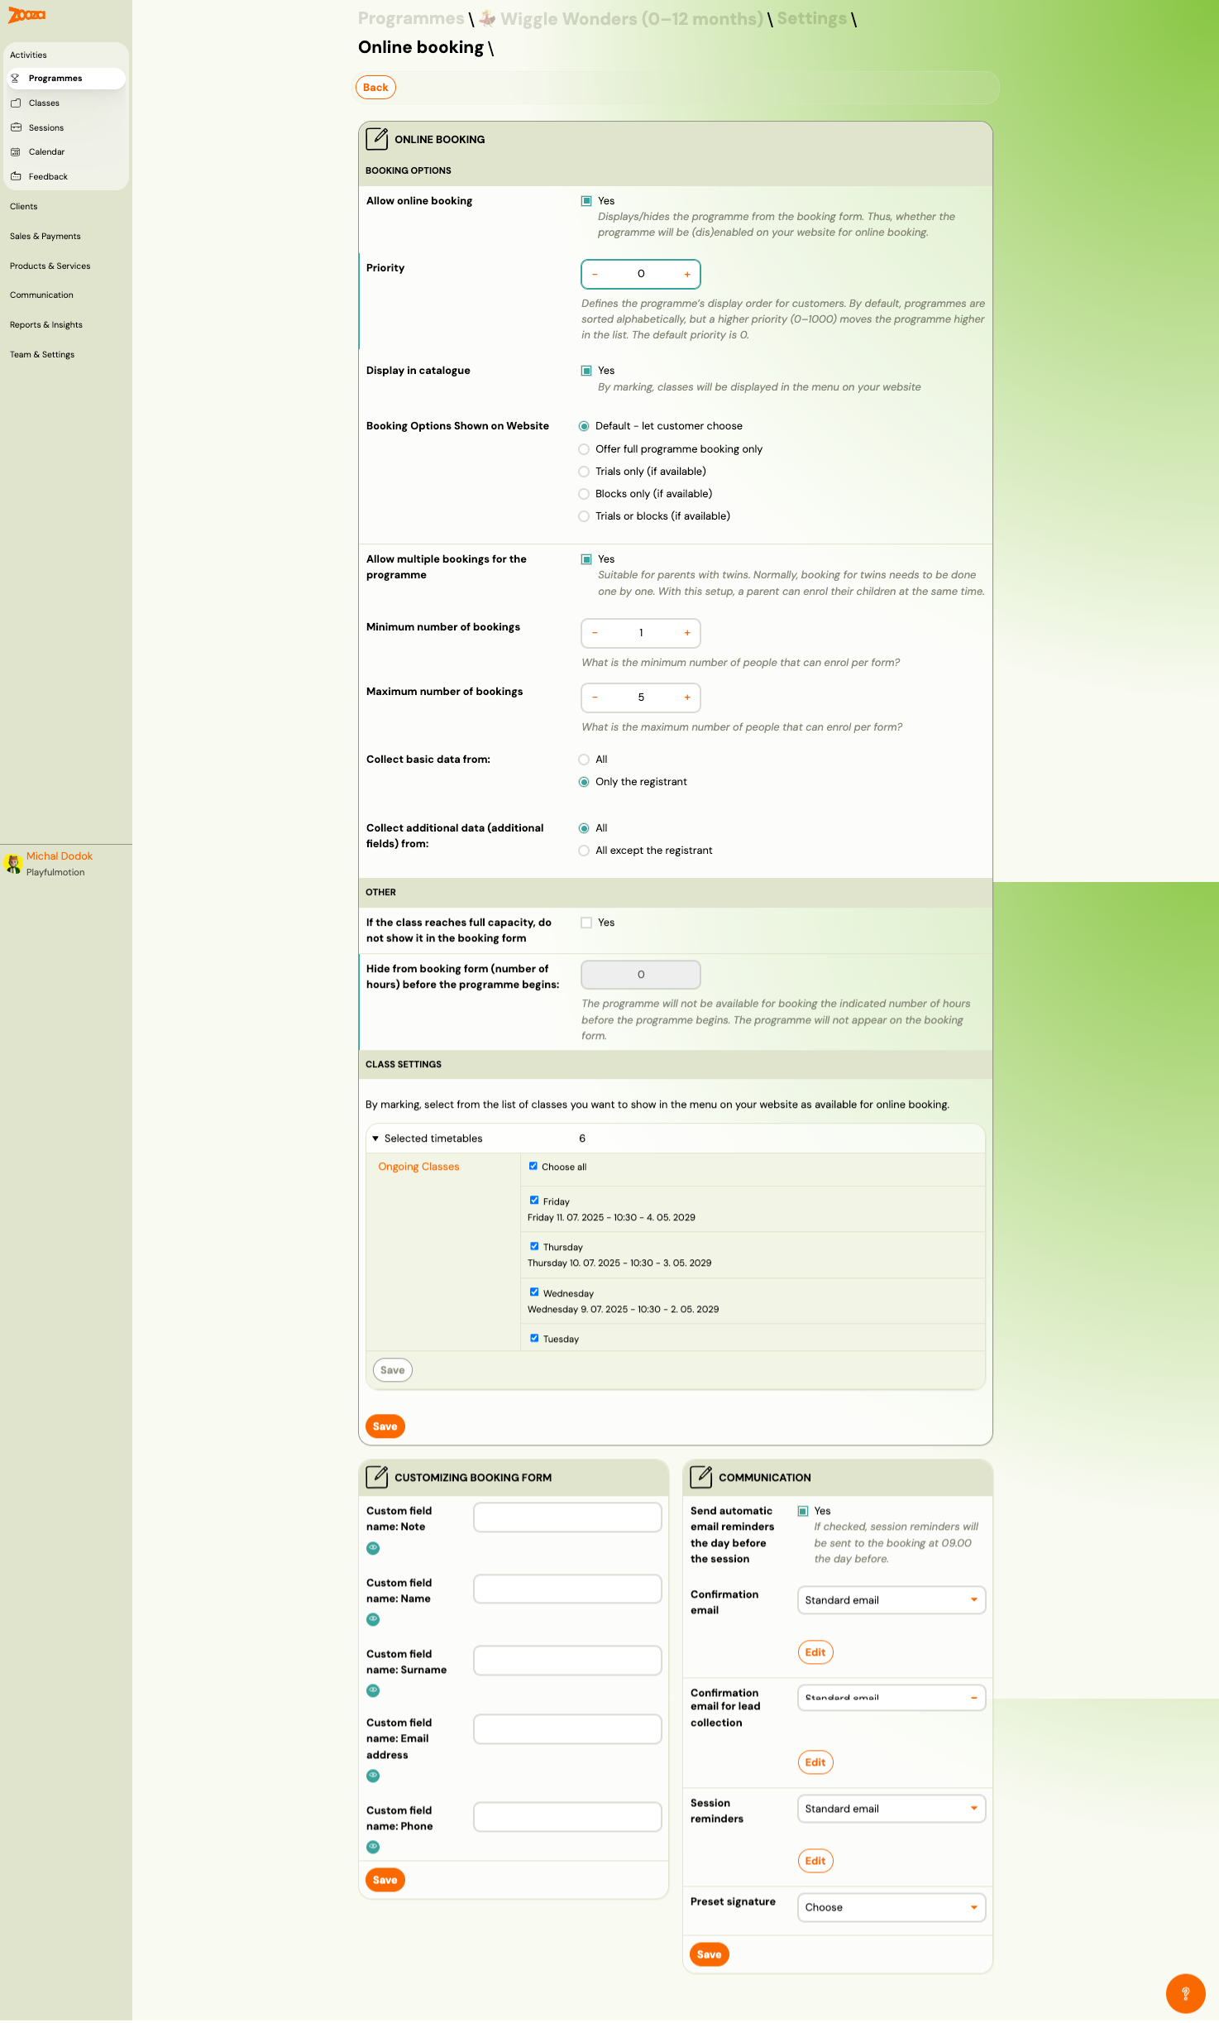Image resolution: width=1219 pixels, height=2023 pixels.
Task: Open Reports & Insights menu
Action: tap(46, 325)
